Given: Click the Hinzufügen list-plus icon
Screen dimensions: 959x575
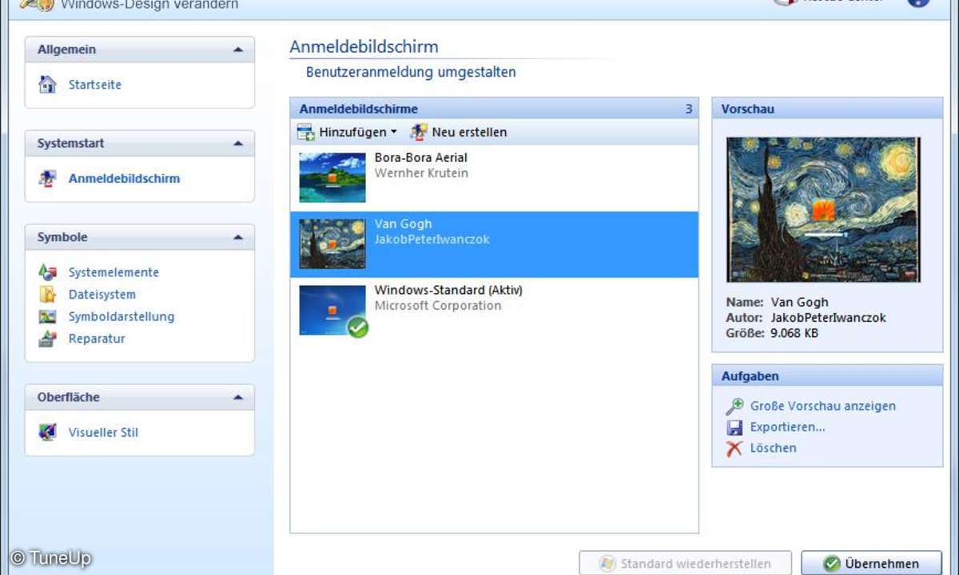Looking at the screenshot, I should 306,132.
